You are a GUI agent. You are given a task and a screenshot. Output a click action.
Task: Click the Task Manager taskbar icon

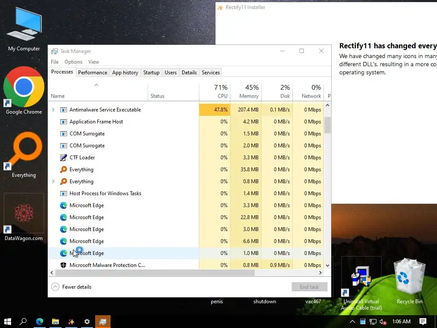click(103, 322)
